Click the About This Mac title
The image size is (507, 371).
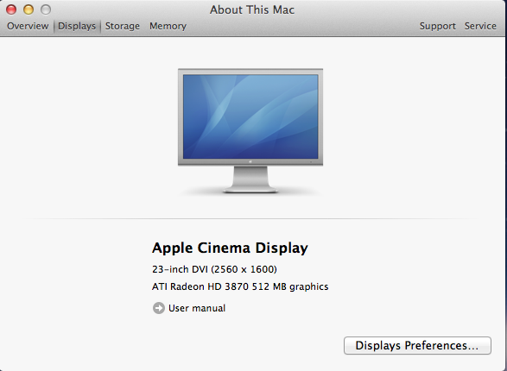(252, 9)
